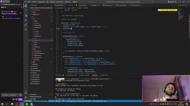The image size is (190, 106).
Task: Open the Source Control view
Action: [x=26, y=15]
